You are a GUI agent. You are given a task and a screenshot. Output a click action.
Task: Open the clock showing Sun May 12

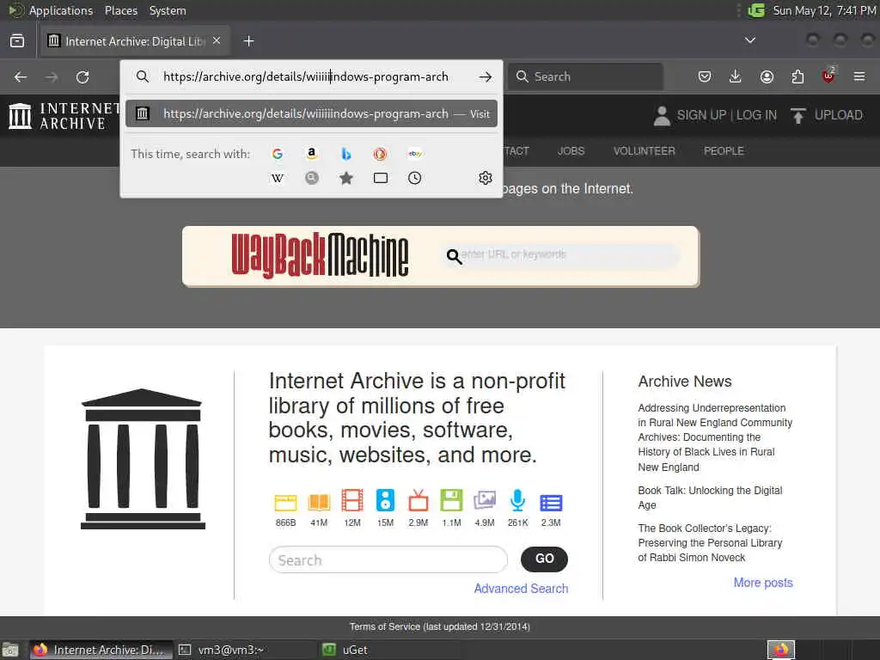pyautogui.click(x=824, y=10)
